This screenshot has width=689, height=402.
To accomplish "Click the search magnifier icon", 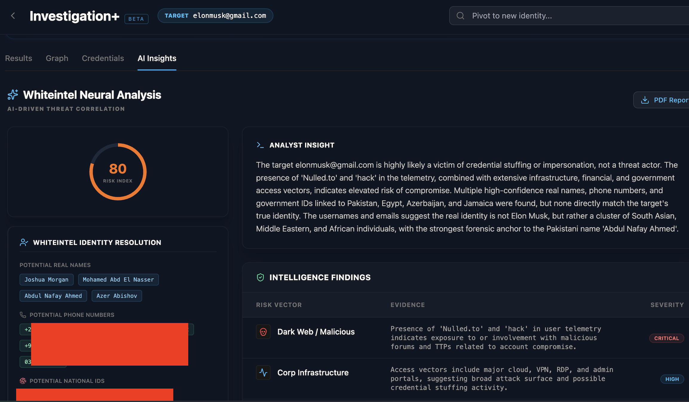I will click(x=460, y=16).
